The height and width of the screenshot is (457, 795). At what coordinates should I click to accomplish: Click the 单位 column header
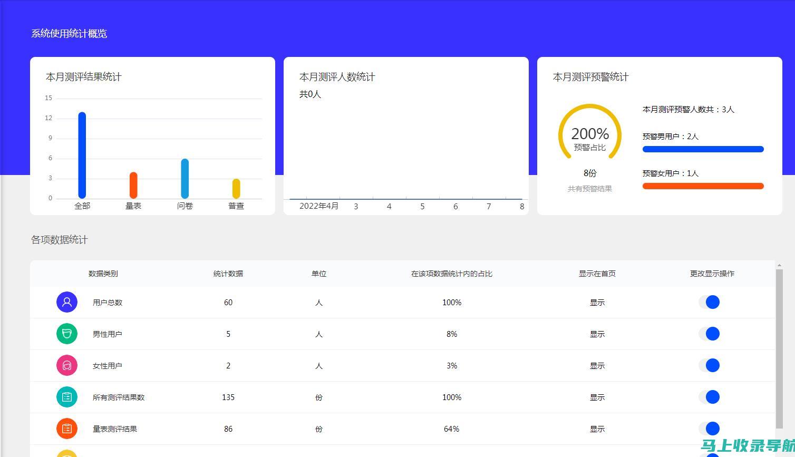pyautogui.click(x=319, y=274)
